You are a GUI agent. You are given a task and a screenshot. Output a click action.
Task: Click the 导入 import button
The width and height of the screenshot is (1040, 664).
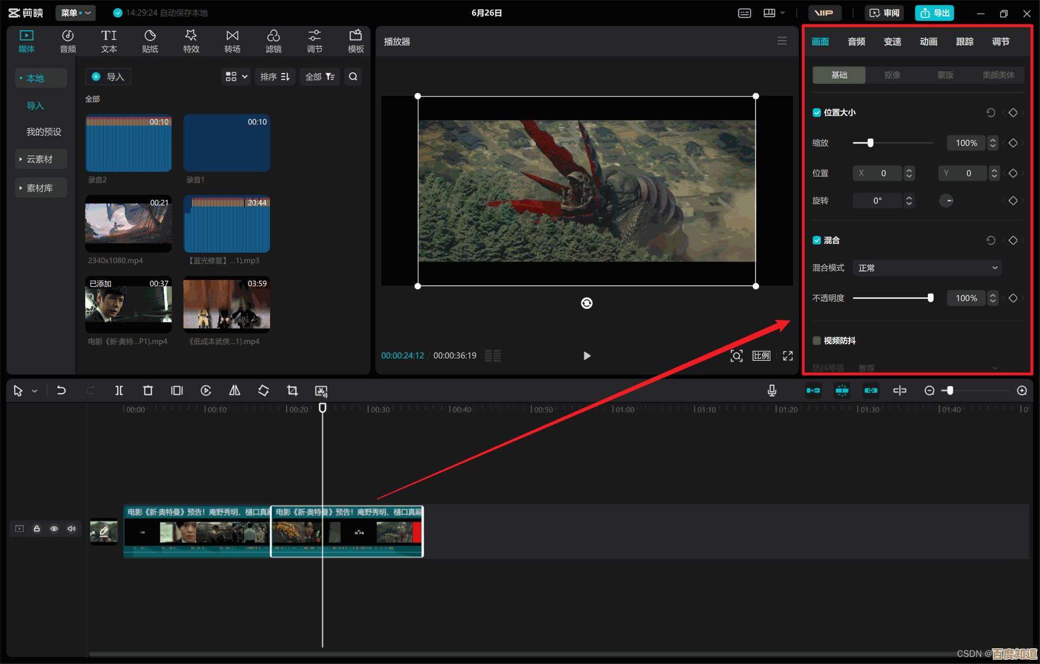coord(108,77)
